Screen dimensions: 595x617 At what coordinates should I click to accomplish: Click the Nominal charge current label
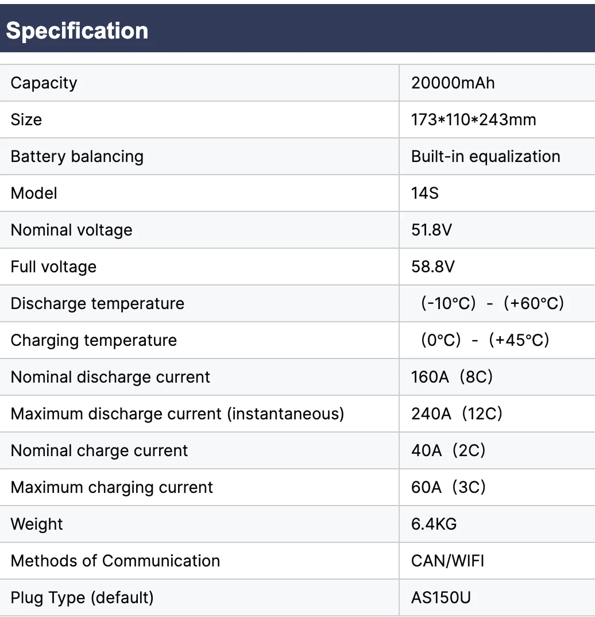[99, 450]
